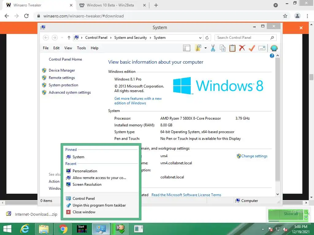Click the Paste clipboard toolbar icon
The width and height of the screenshot is (314, 235).
click(x=232, y=48)
